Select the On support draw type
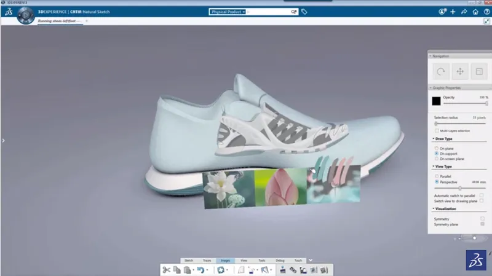The height and width of the screenshot is (276, 492). [437, 154]
